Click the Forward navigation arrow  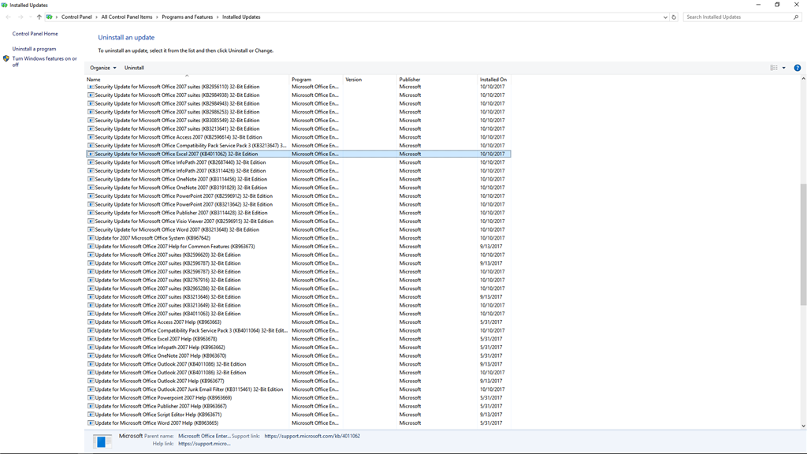point(20,17)
